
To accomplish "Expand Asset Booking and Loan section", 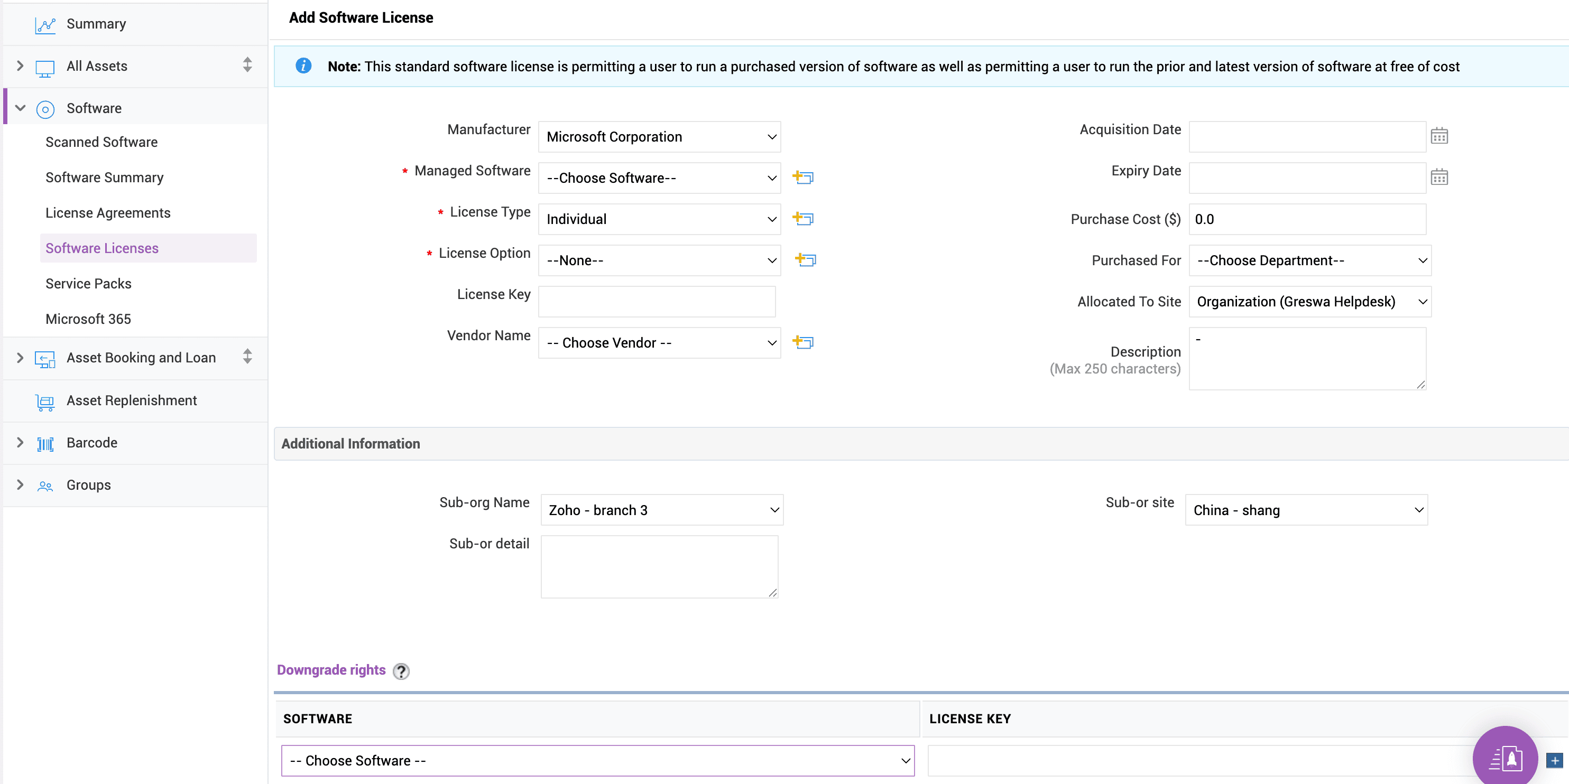I will (20, 357).
